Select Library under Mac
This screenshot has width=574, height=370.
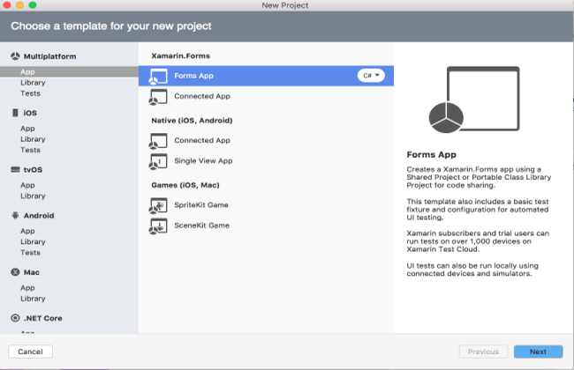tap(33, 299)
